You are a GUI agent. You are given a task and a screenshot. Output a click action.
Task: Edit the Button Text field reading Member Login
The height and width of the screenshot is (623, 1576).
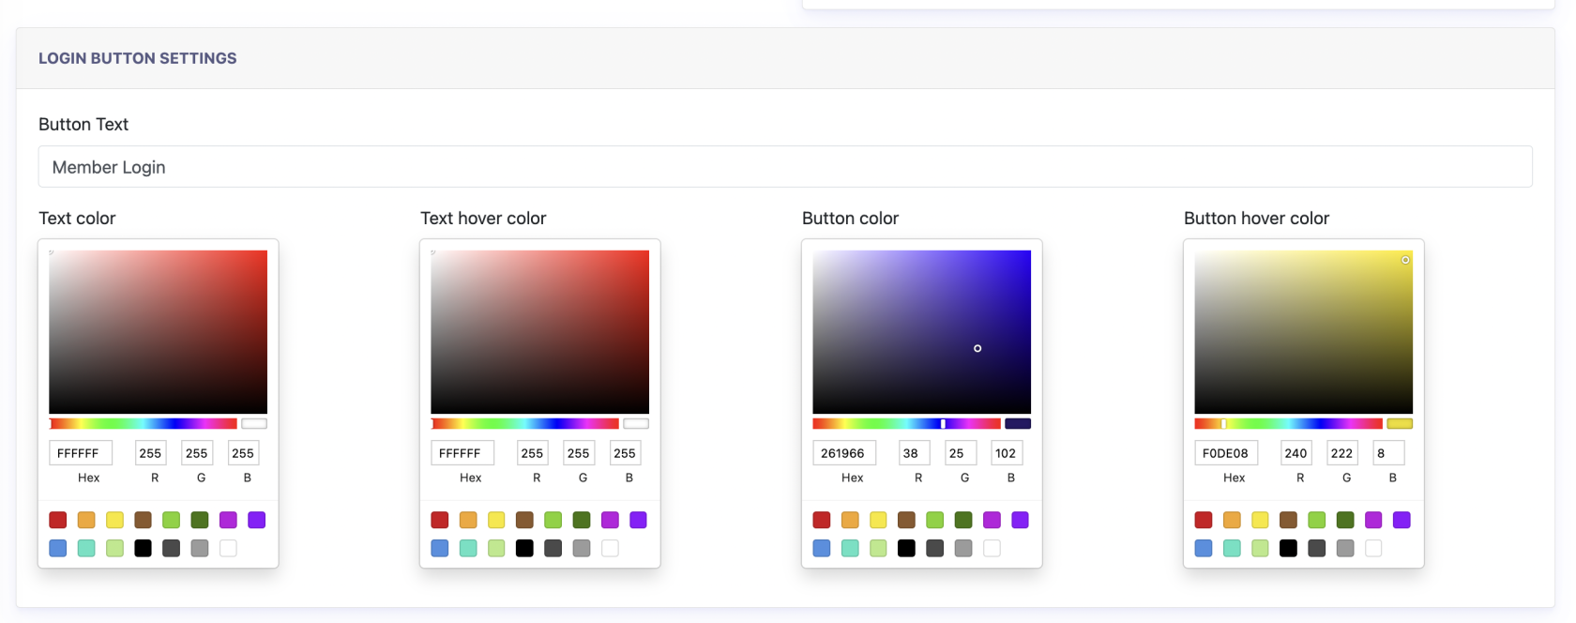(785, 167)
